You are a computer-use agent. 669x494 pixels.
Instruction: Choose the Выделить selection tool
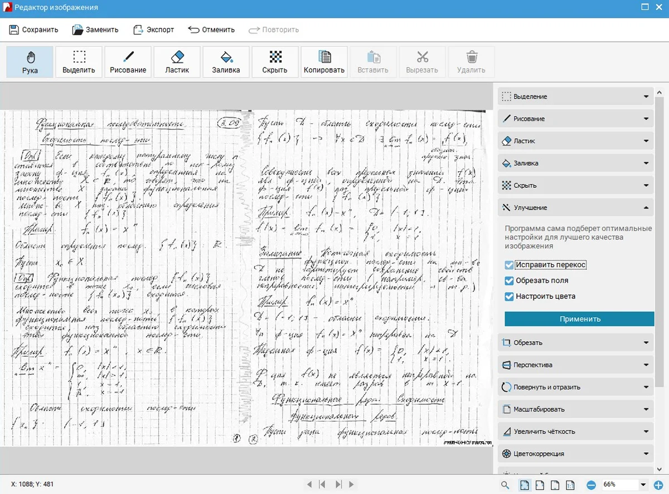79,62
